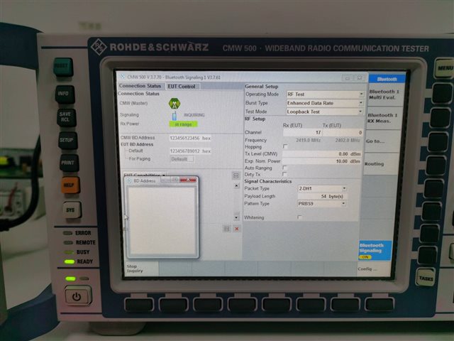The width and height of the screenshot is (454, 341).
Task: Click the hardware RESET key
Action: (x=63, y=67)
